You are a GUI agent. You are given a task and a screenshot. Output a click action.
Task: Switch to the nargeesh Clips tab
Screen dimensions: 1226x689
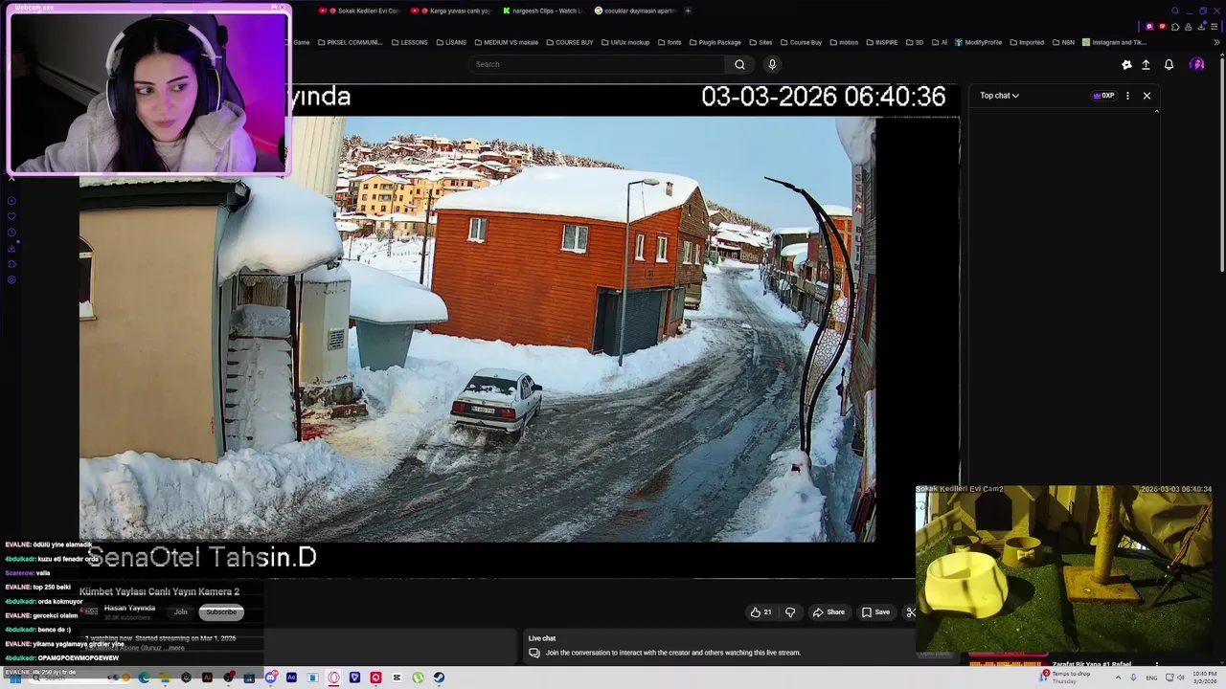542,11
